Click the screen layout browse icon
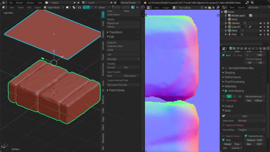The height and width of the screenshot is (152, 270). 47,3
